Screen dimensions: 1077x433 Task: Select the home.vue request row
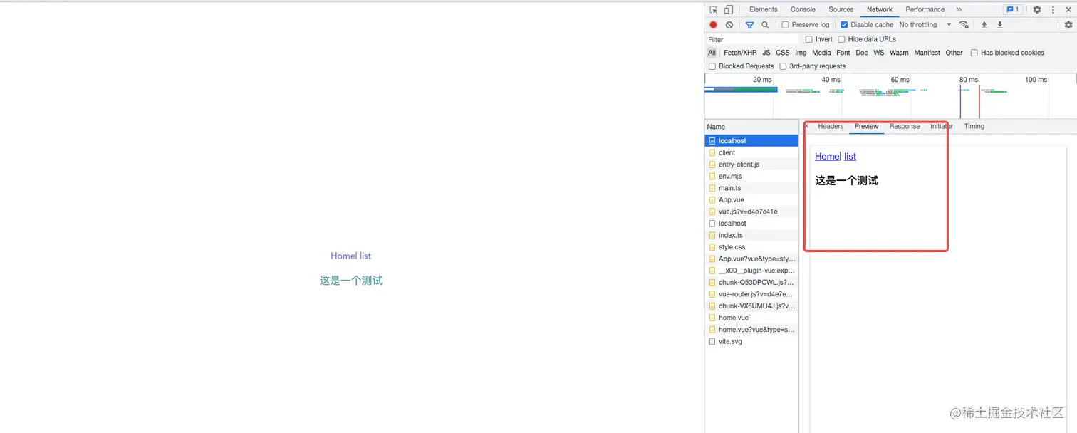(751, 318)
